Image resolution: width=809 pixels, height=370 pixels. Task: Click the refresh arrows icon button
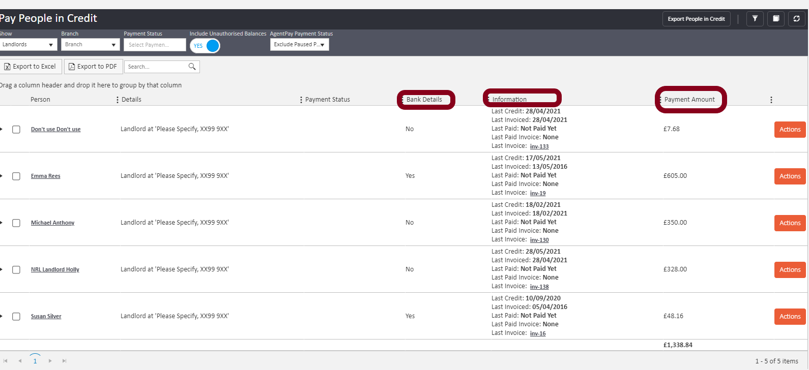click(x=796, y=19)
